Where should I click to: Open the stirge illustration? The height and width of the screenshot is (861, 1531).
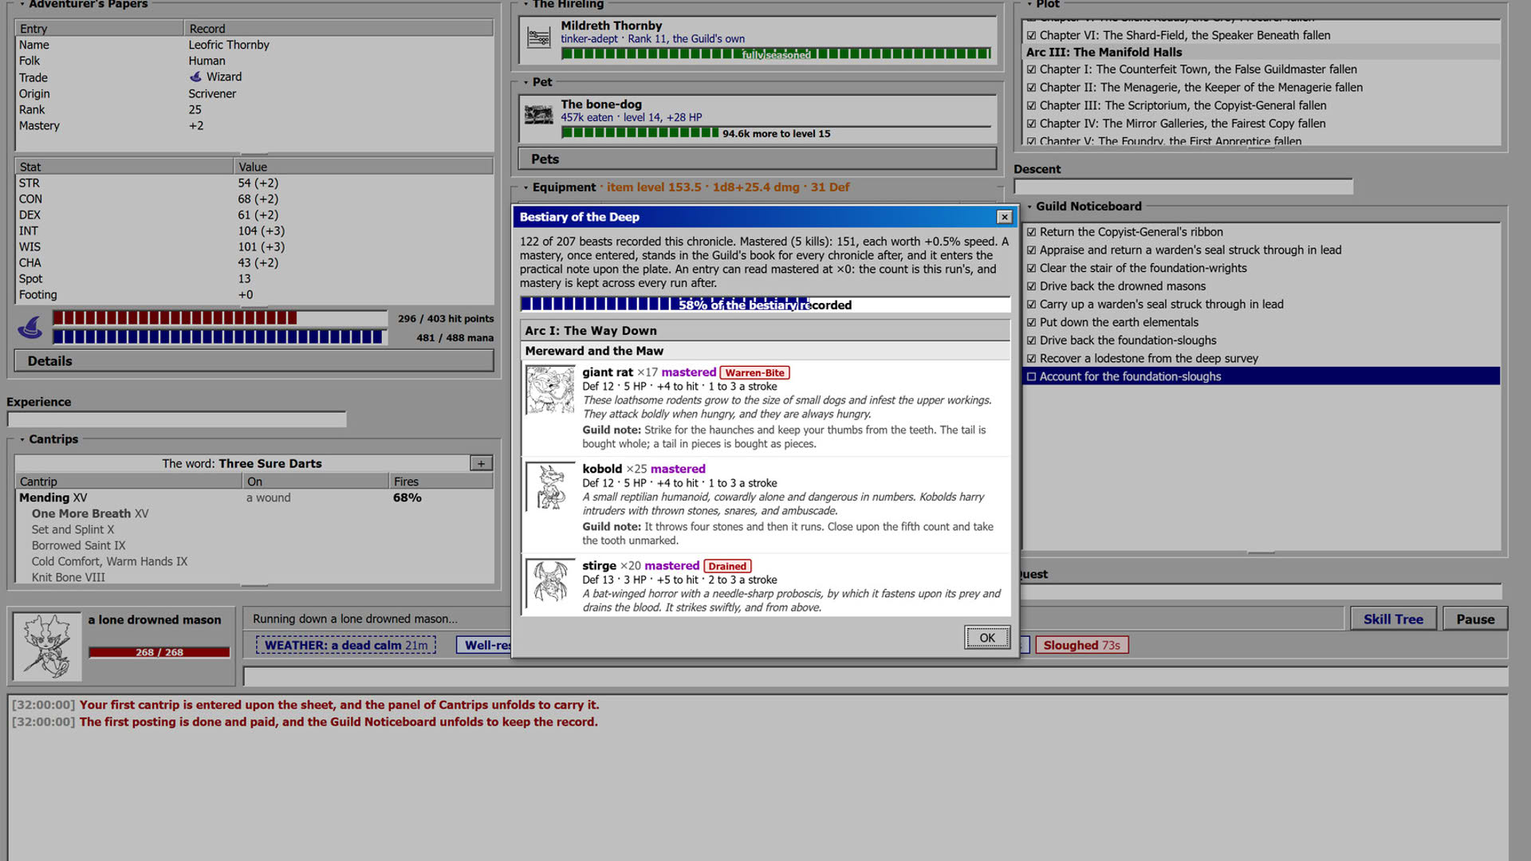tap(550, 585)
